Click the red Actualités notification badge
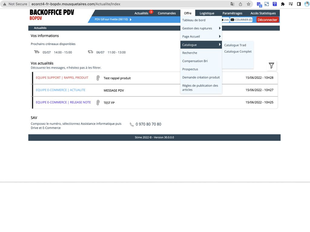This screenshot has height=232, width=310. click(x=151, y=12)
